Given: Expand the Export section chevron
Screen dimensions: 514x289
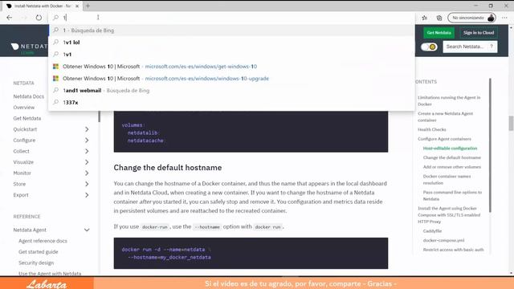Looking at the screenshot, I should (x=87, y=195).
